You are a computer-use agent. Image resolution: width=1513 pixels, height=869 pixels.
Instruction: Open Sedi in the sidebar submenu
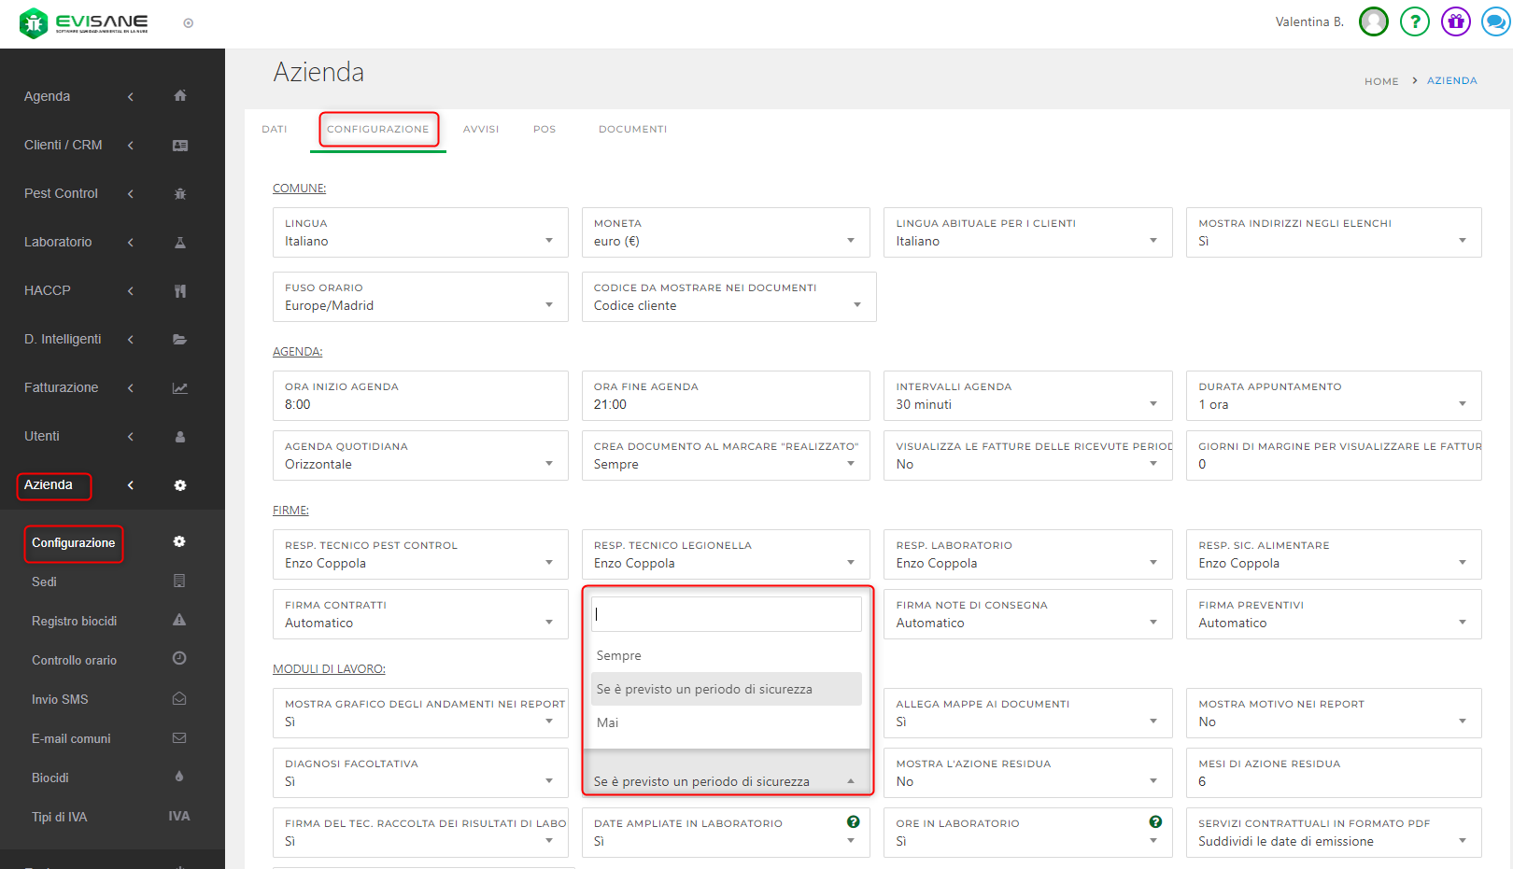point(45,582)
